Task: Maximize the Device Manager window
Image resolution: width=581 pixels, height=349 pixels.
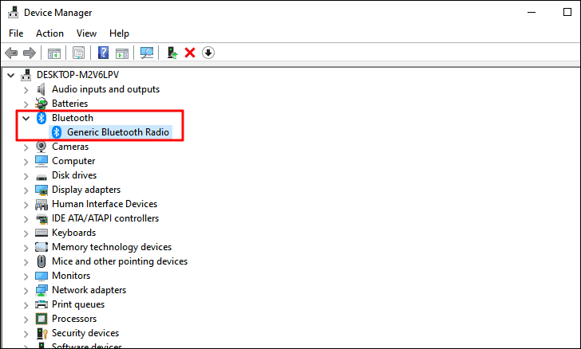Action: pyautogui.click(x=567, y=12)
